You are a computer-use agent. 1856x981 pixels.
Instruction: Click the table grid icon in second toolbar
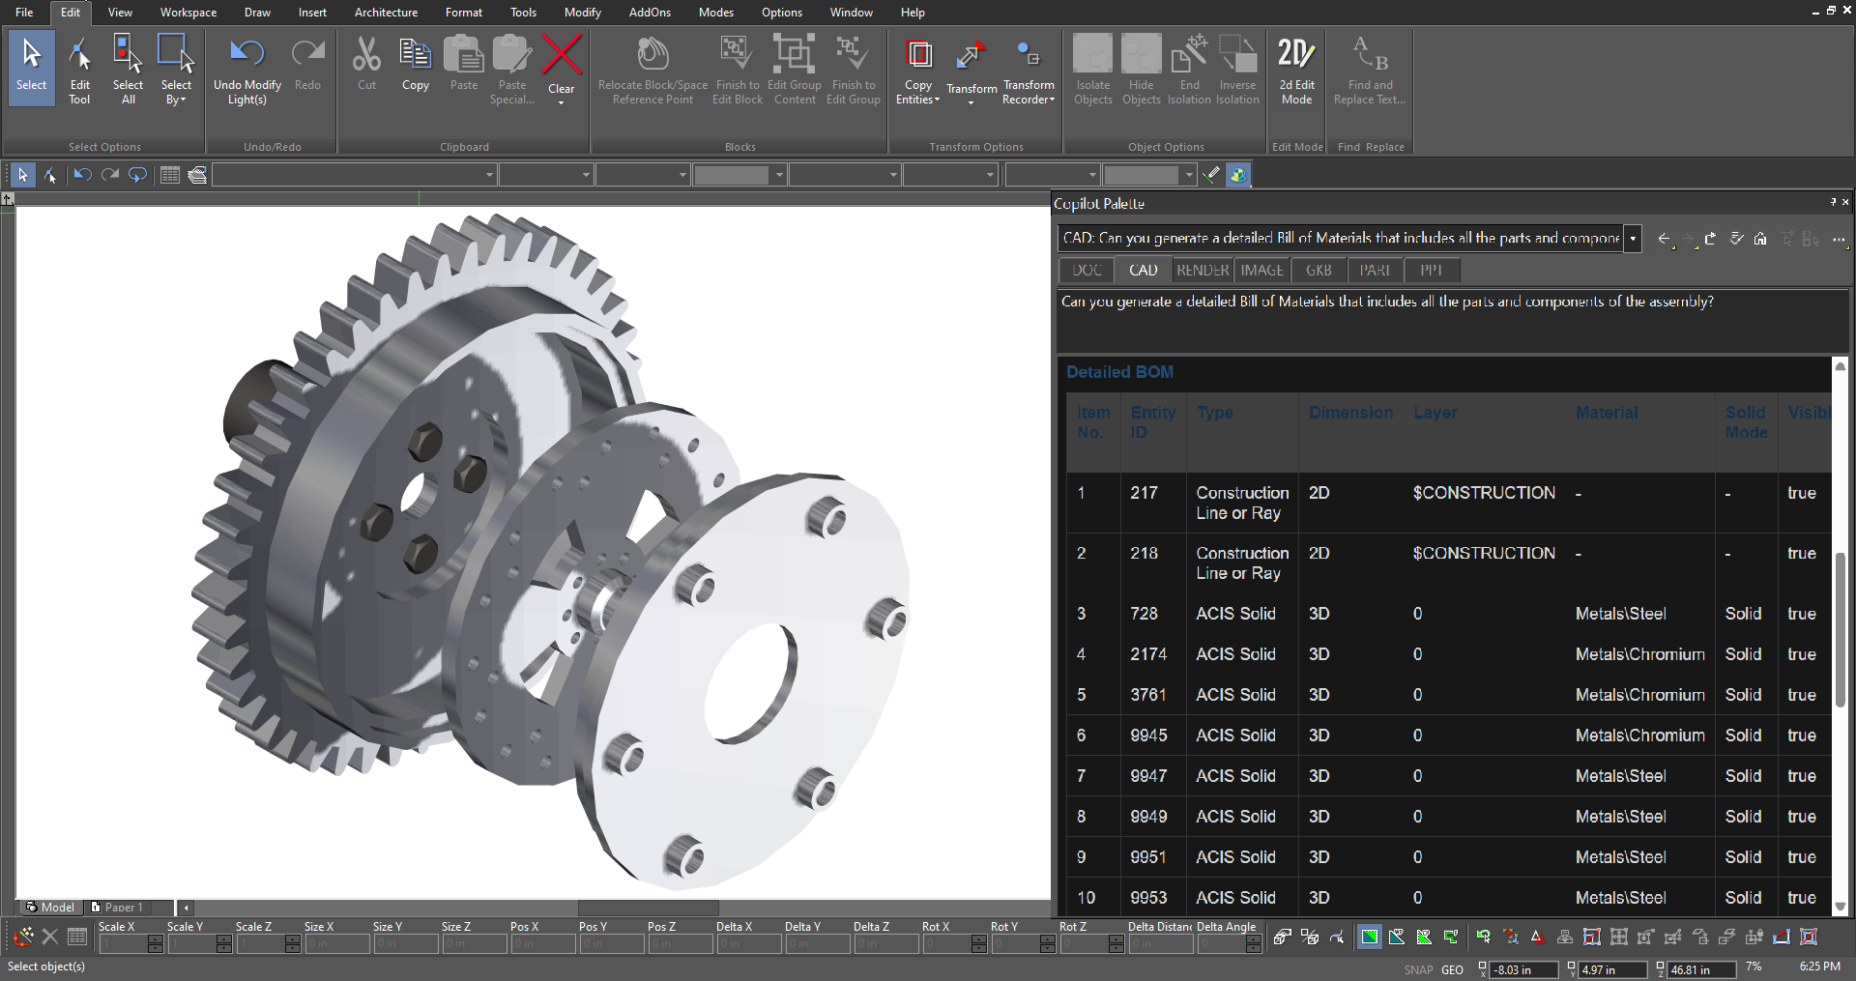pos(170,175)
